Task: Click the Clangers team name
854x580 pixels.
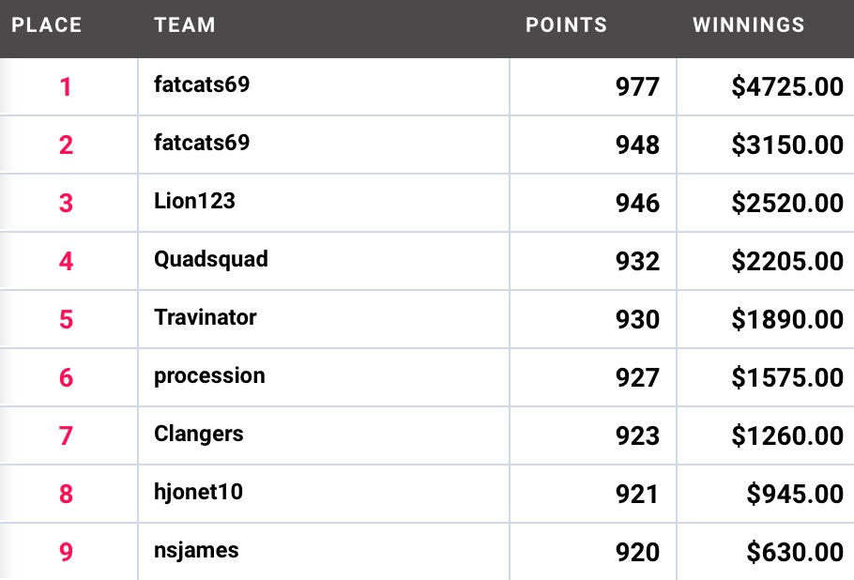Action: (199, 435)
